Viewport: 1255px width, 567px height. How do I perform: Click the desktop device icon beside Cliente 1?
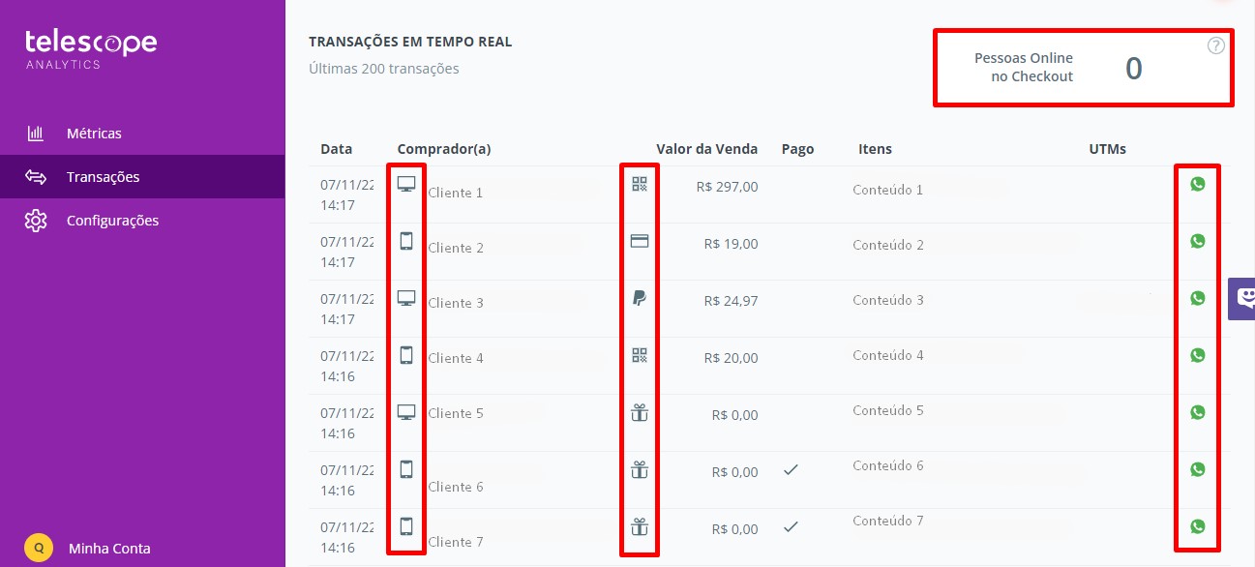point(406,184)
